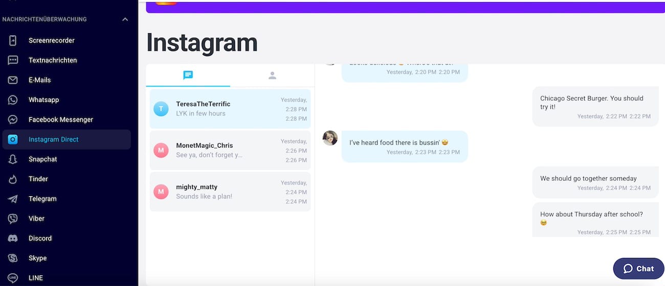Screen dimensions: 665x286
Task: Click the contact photo beside the bussin' message
Action: [330, 138]
